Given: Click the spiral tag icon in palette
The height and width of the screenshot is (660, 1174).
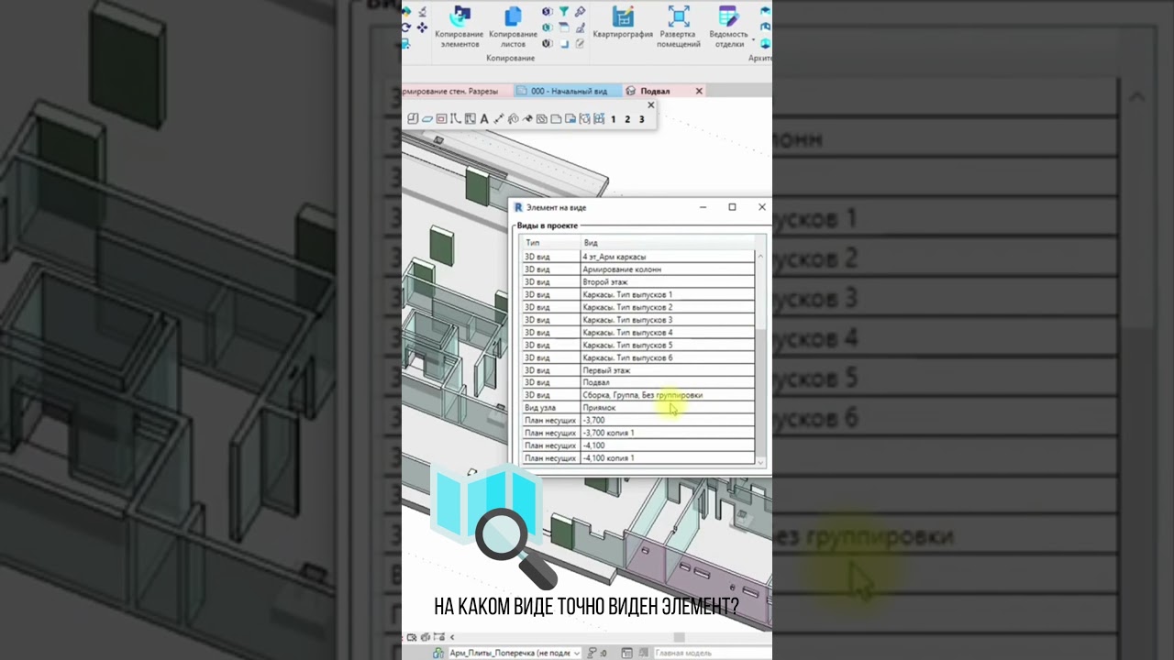Looking at the screenshot, I should pyautogui.click(x=514, y=118).
